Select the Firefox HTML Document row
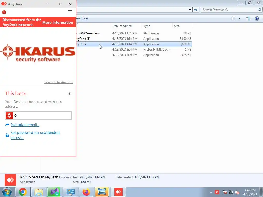This screenshot has width=263, height=197. pos(134,50)
